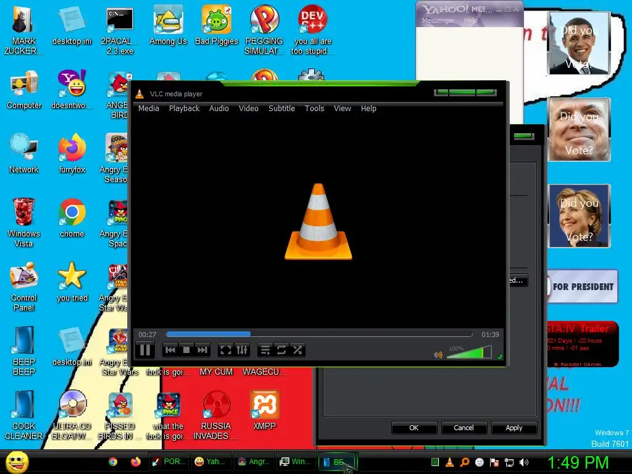The height and width of the screenshot is (474, 632).
Task: Pause playback in VLC media player
Action: tap(145, 350)
